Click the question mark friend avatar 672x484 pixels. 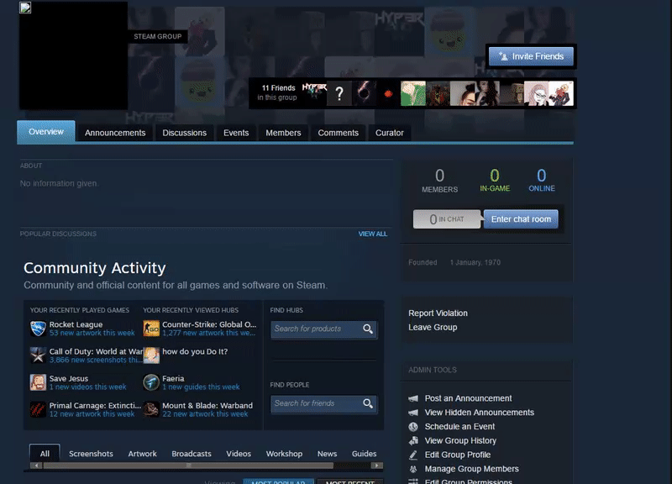(x=339, y=93)
